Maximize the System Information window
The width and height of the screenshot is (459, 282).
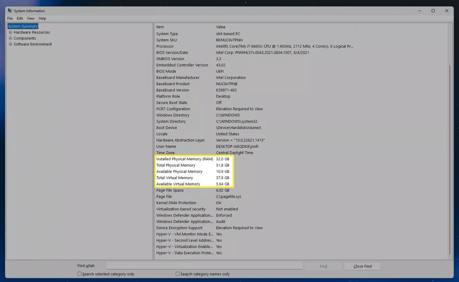click(x=433, y=11)
